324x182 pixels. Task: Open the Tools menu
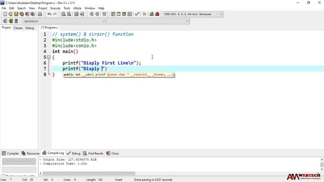(x=67, y=8)
